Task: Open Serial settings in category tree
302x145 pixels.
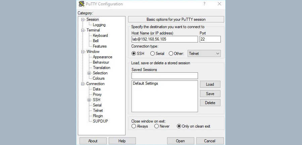Action: click(97, 105)
